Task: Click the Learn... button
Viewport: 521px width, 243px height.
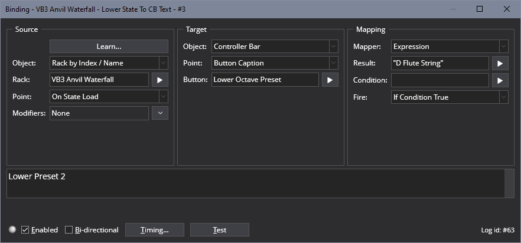Action: (x=109, y=47)
